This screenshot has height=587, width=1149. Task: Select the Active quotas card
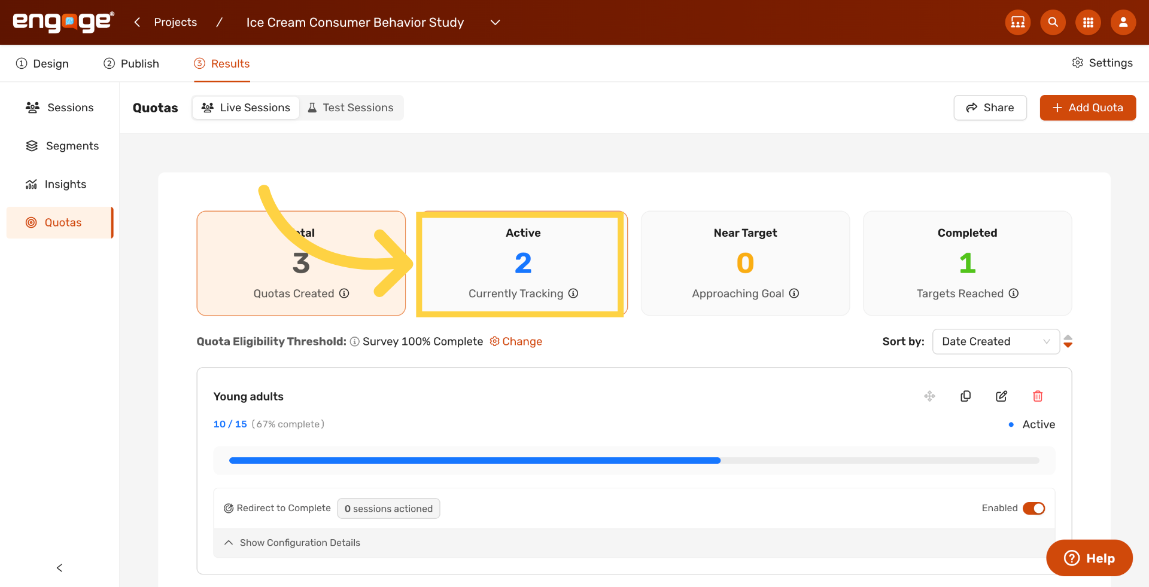click(523, 263)
